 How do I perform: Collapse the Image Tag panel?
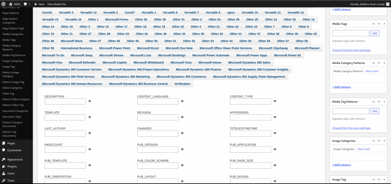(384, 179)
